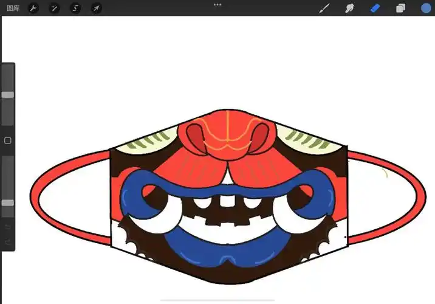Open the 图库 gallery
This screenshot has height=304, width=435.
point(13,8)
